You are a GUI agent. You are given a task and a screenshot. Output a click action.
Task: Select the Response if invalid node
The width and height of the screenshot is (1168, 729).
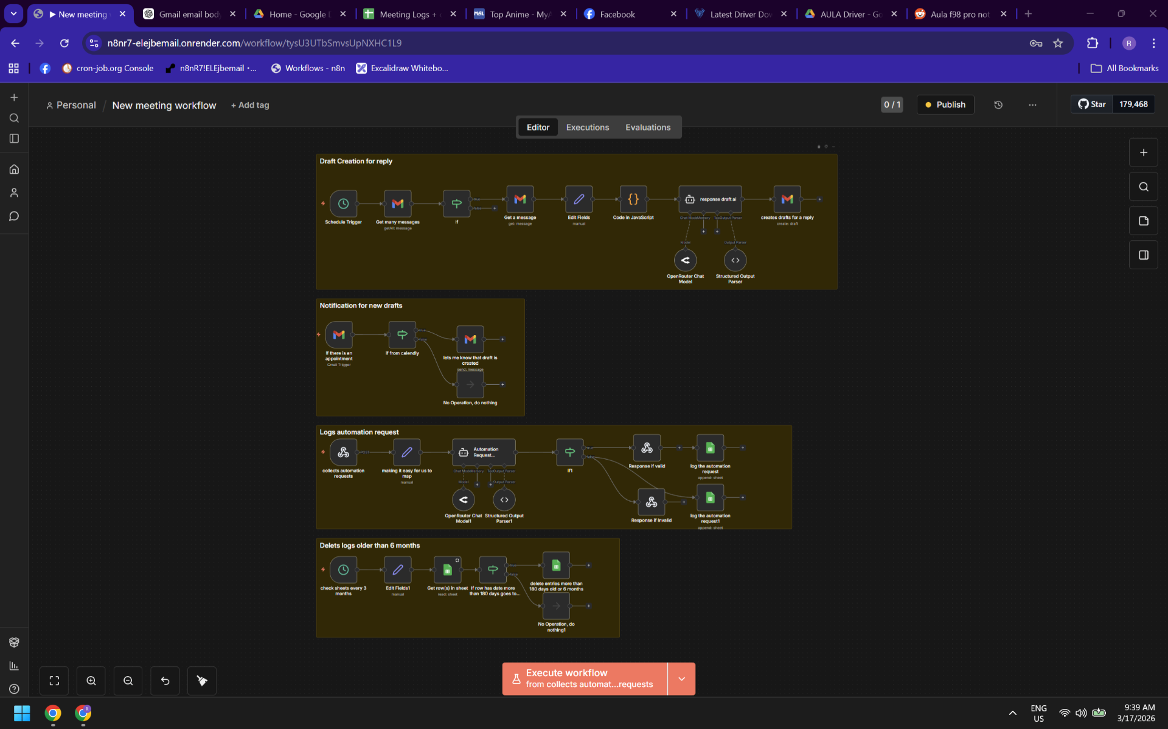(x=651, y=502)
